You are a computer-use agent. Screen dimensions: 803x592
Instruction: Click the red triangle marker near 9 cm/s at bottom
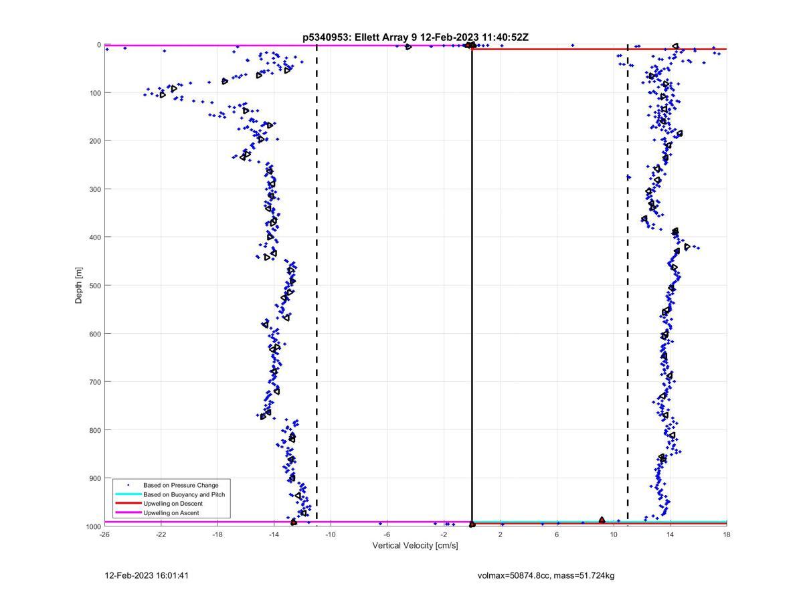click(602, 520)
